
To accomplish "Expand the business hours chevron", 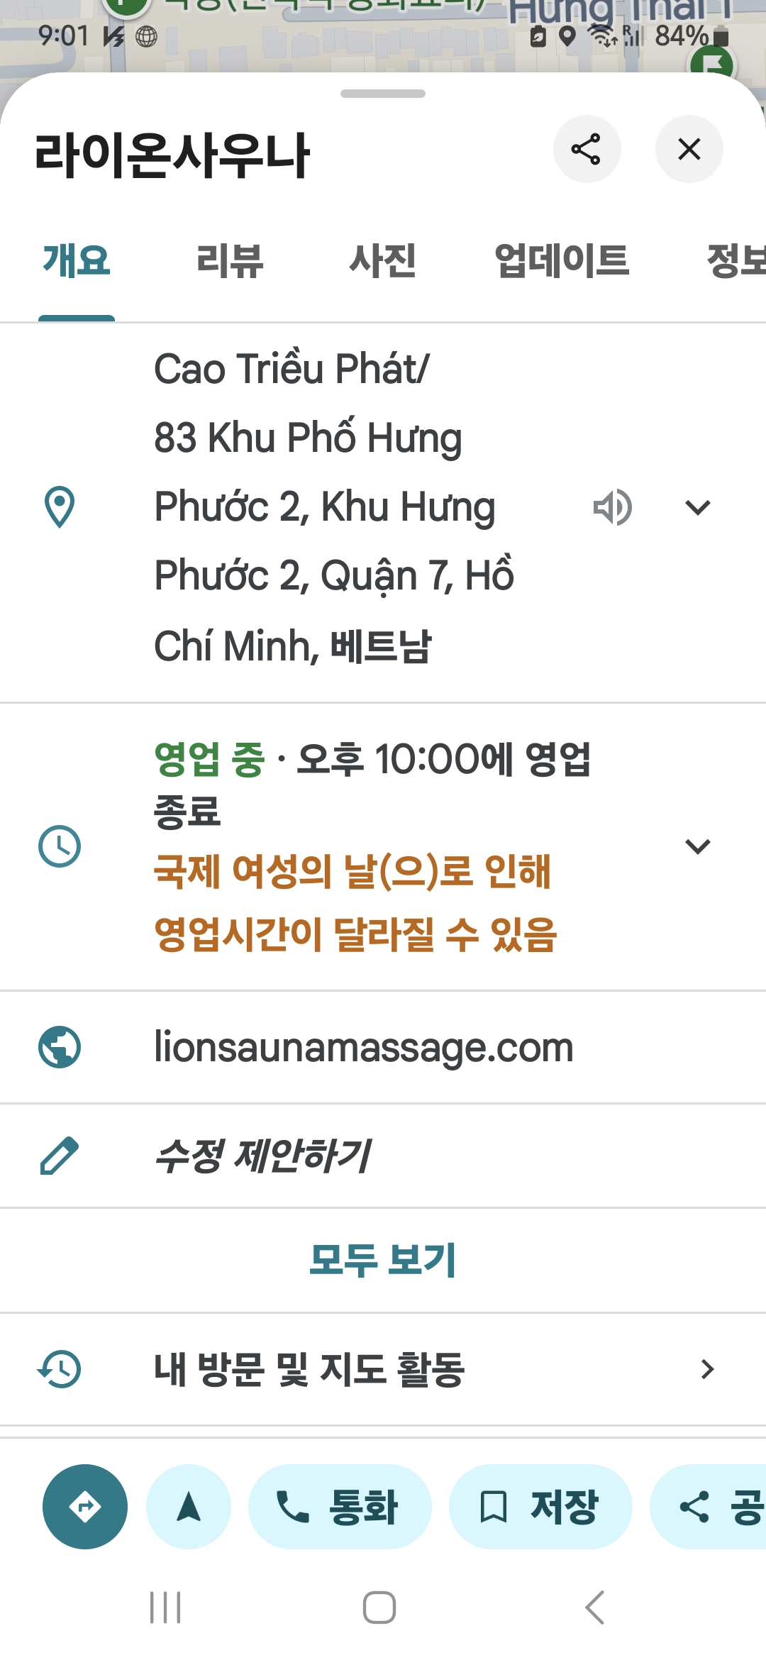I will tap(698, 846).
